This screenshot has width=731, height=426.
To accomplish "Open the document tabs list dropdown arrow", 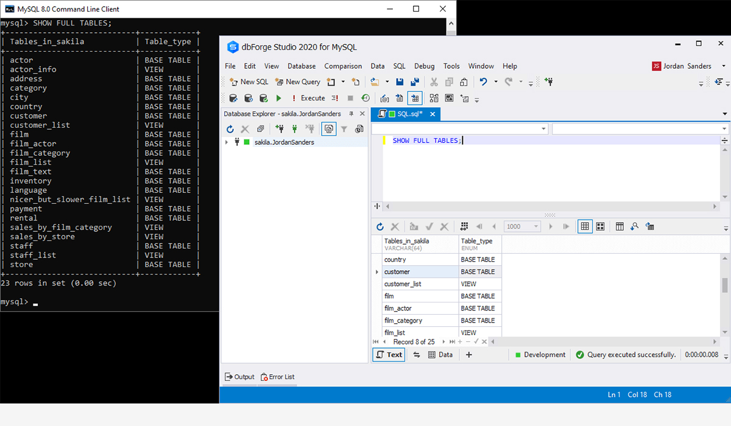I will (725, 114).
